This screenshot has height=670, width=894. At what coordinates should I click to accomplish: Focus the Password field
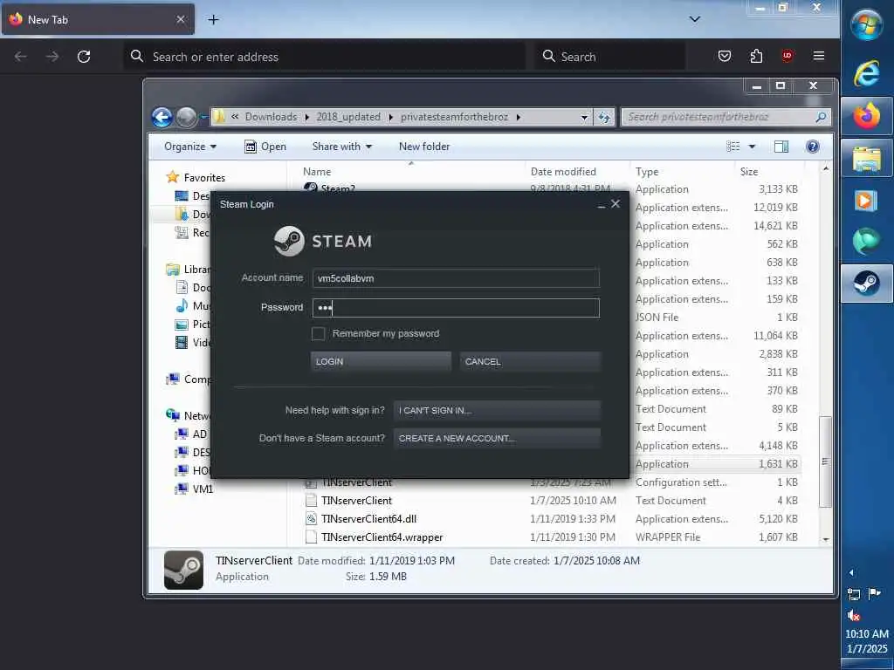tap(456, 308)
